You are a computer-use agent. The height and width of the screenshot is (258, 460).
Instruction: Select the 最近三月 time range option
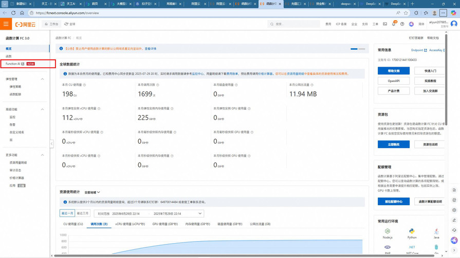click(82, 213)
